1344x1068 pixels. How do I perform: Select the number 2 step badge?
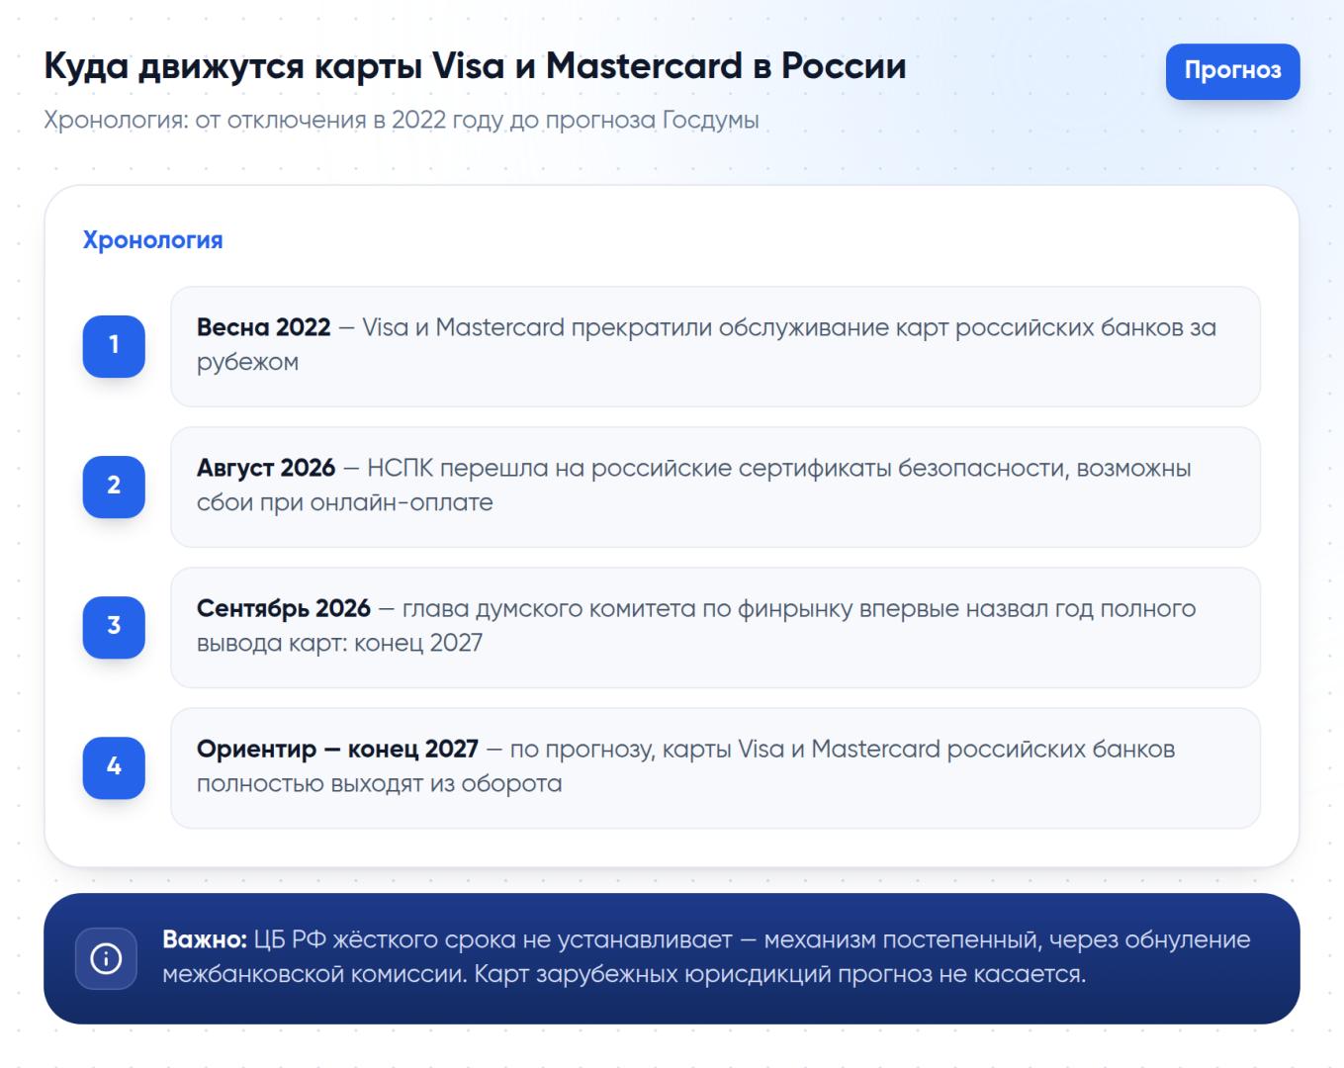point(114,487)
